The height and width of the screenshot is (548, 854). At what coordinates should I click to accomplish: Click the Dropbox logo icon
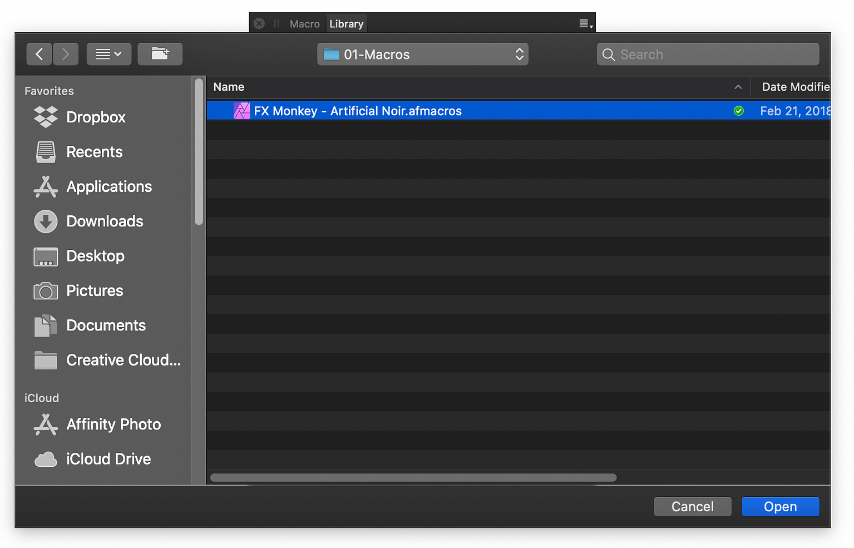[x=46, y=117]
